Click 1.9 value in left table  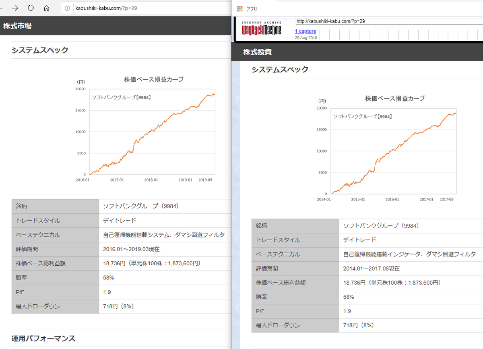tap(107, 292)
